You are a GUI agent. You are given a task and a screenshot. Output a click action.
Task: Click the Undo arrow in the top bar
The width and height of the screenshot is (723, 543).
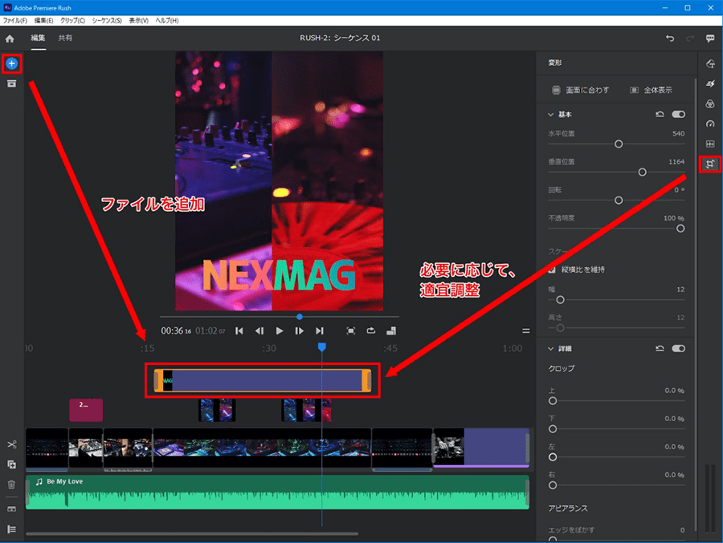click(670, 38)
